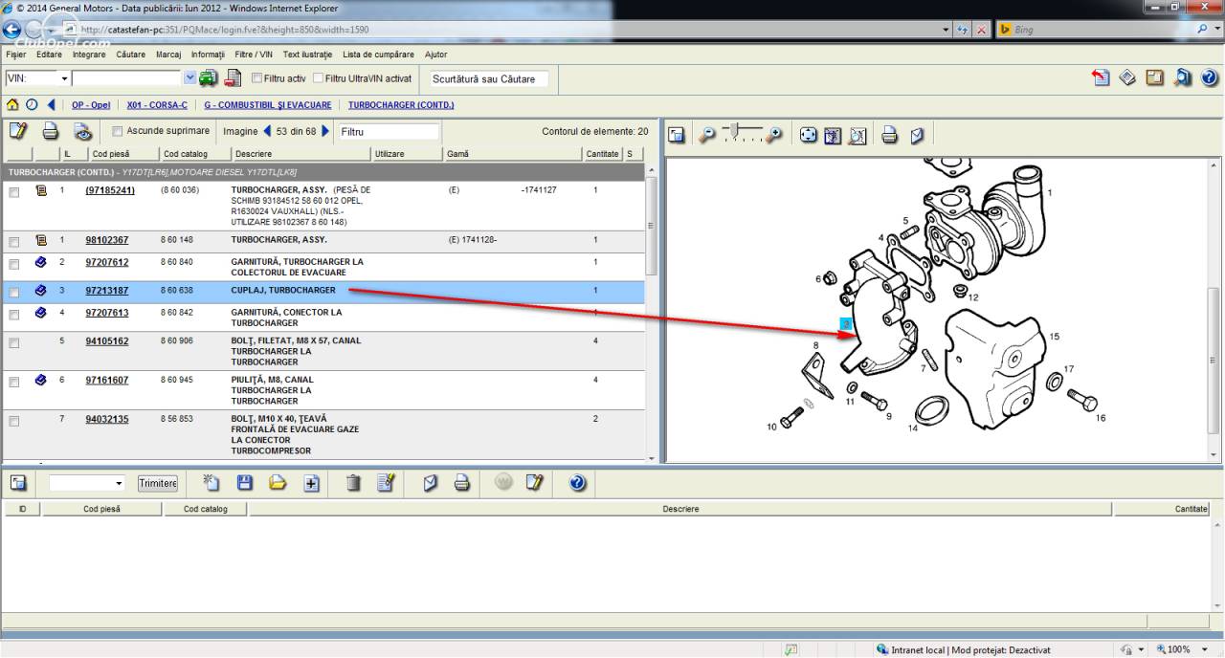Expand the VIN entry history dropdown arrow
This screenshot has width=1225, height=658.
point(189,78)
